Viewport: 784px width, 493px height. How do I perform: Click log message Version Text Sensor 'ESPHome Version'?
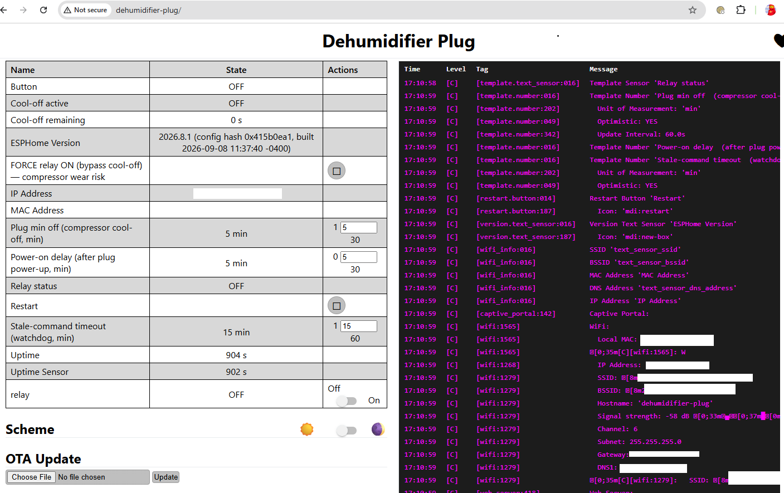(663, 224)
